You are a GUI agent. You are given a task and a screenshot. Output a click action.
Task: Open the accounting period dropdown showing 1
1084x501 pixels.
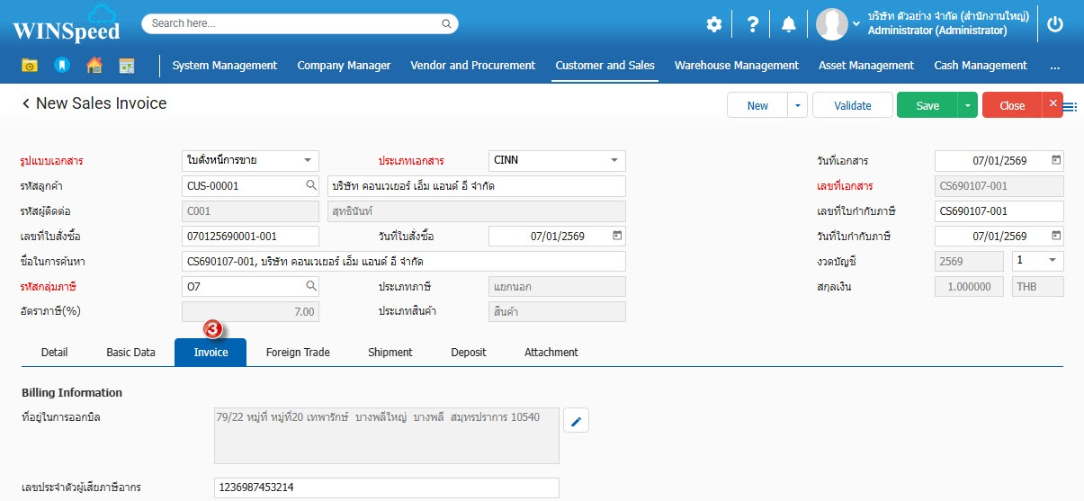[x=1053, y=261]
